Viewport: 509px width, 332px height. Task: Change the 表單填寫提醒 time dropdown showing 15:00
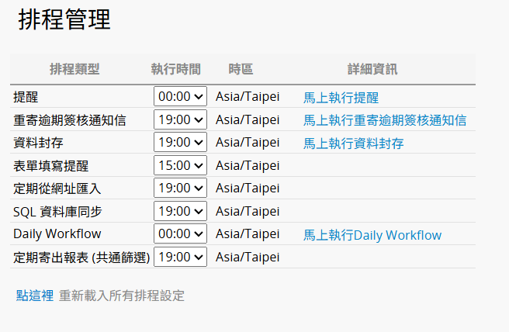(x=180, y=165)
